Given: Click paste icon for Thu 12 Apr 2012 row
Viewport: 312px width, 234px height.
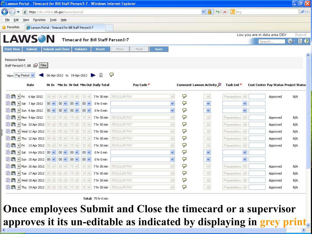Looking at the screenshot, I should [x=13, y=138].
